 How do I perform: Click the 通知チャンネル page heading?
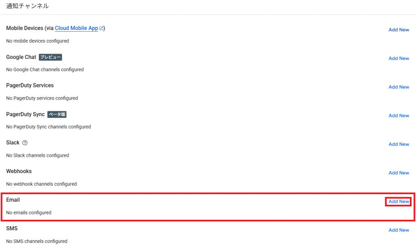pyautogui.click(x=28, y=6)
